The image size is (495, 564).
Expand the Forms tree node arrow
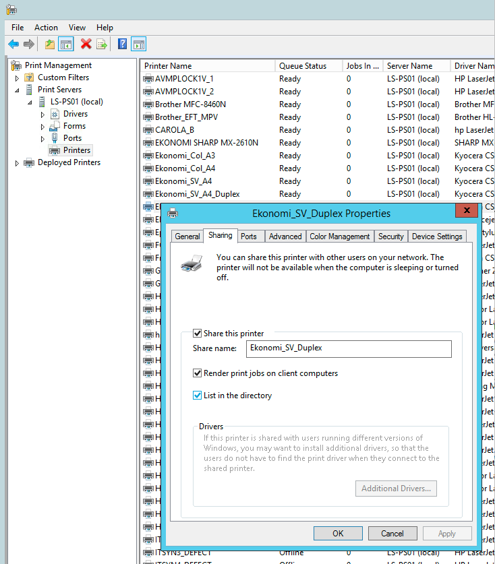[42, 127]
